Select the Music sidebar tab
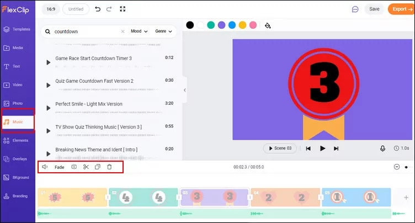The image size is (415, 223). (x=18, y=122)
